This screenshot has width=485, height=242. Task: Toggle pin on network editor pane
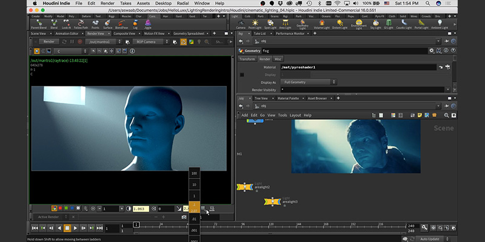pos(446,106)
